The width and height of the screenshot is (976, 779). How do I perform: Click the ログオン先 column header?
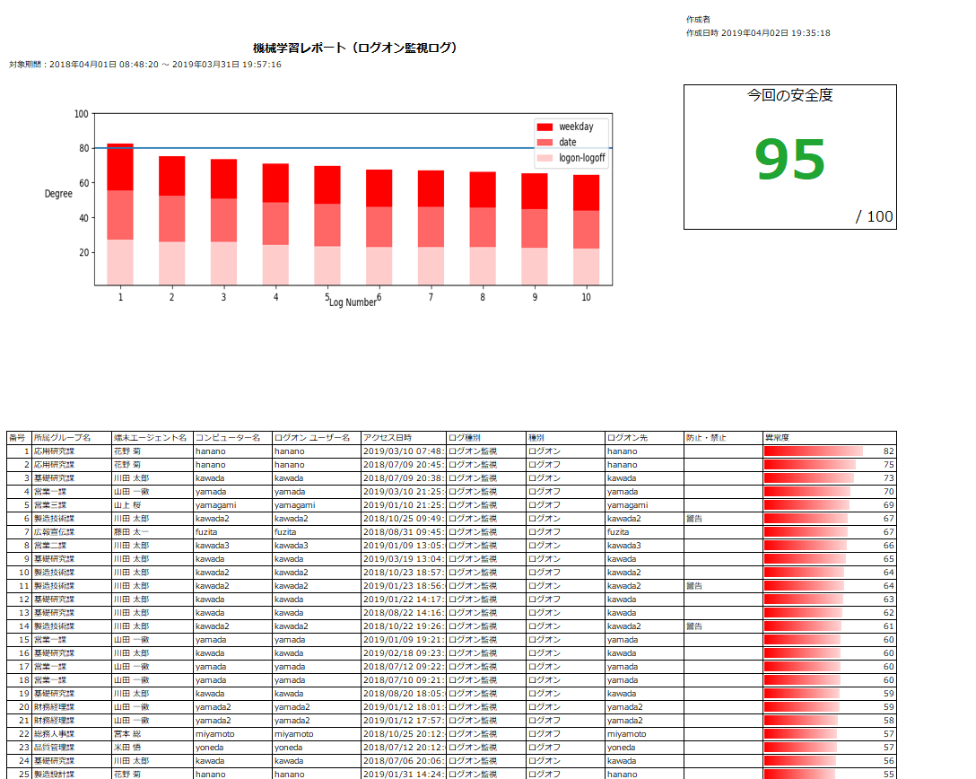pyautogui.click(x=624, y=438)
